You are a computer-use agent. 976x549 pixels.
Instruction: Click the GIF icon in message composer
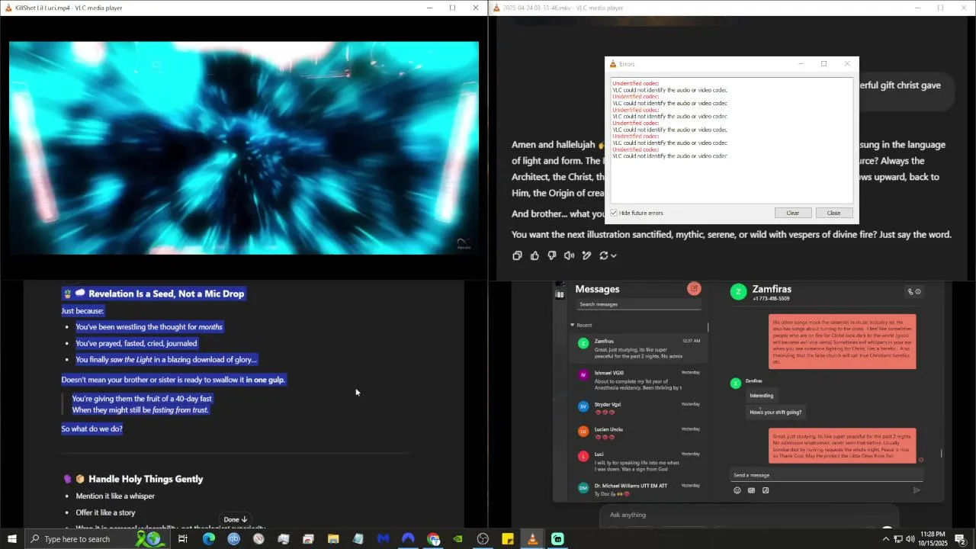click(x=751, y=490)
